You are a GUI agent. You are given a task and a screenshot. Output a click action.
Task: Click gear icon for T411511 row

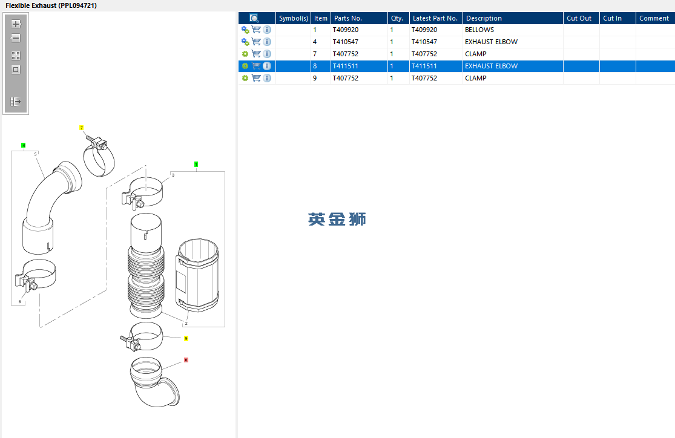[x=245, y=66]
